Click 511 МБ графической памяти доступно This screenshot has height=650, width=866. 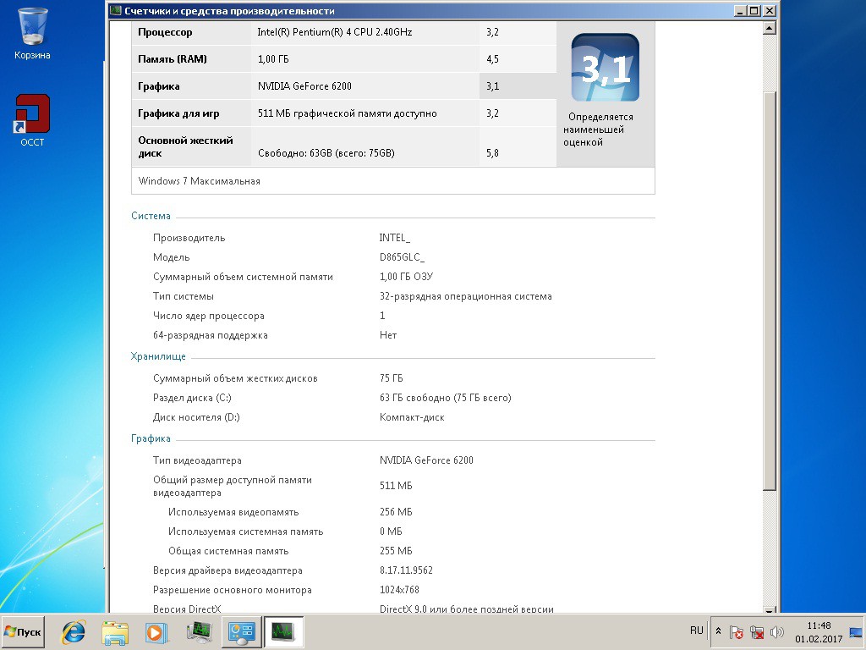click(x=348, y=113)
